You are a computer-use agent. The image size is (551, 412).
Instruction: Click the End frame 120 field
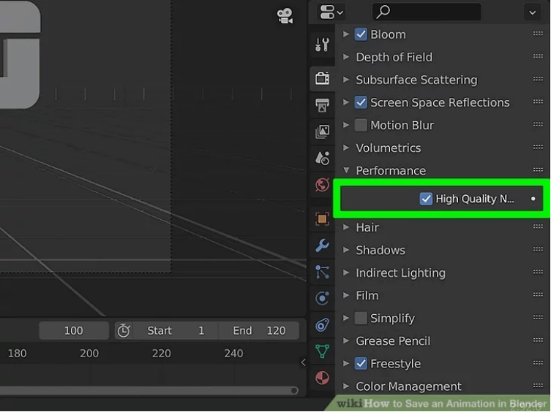[259, 331]
